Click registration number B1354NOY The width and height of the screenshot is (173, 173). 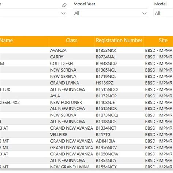[106, 161]
